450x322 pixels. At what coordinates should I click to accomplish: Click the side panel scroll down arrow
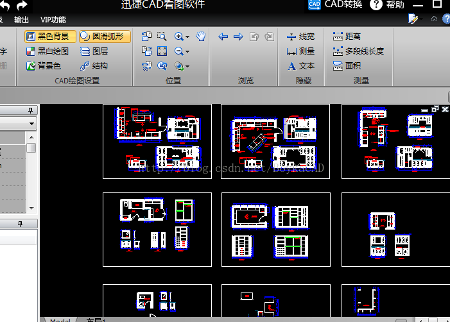pos(31,208)
